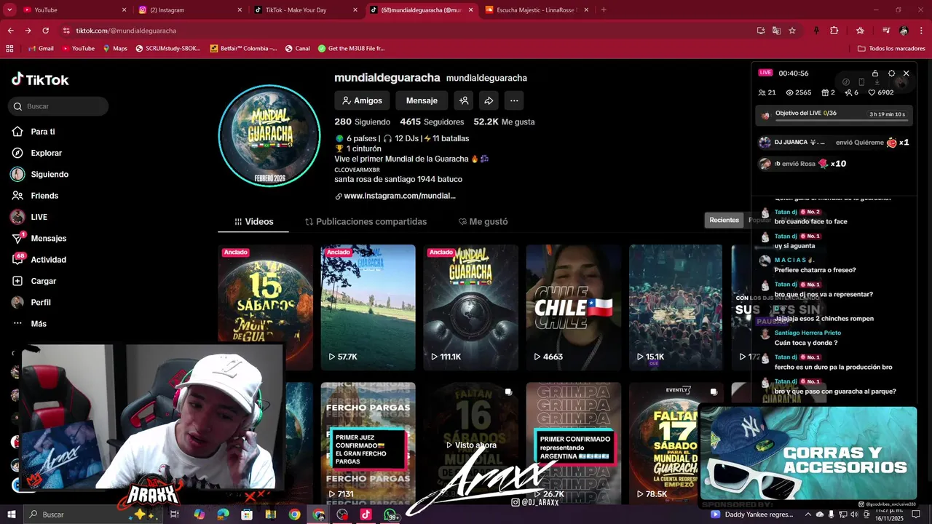Click the TikTok logo in the sidebar
Screen dimensions: 932x524
[x=40, y=80]
